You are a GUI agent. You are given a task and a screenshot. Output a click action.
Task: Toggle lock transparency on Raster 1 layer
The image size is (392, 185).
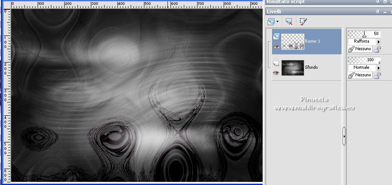[377, 49]
